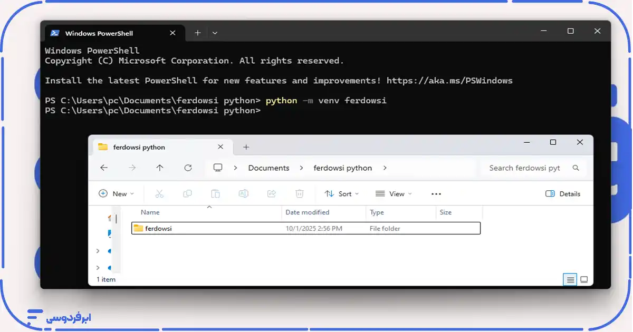Screen dimensions: 633x332
Task: Click the Delete trash can icon
Action: 300,194
